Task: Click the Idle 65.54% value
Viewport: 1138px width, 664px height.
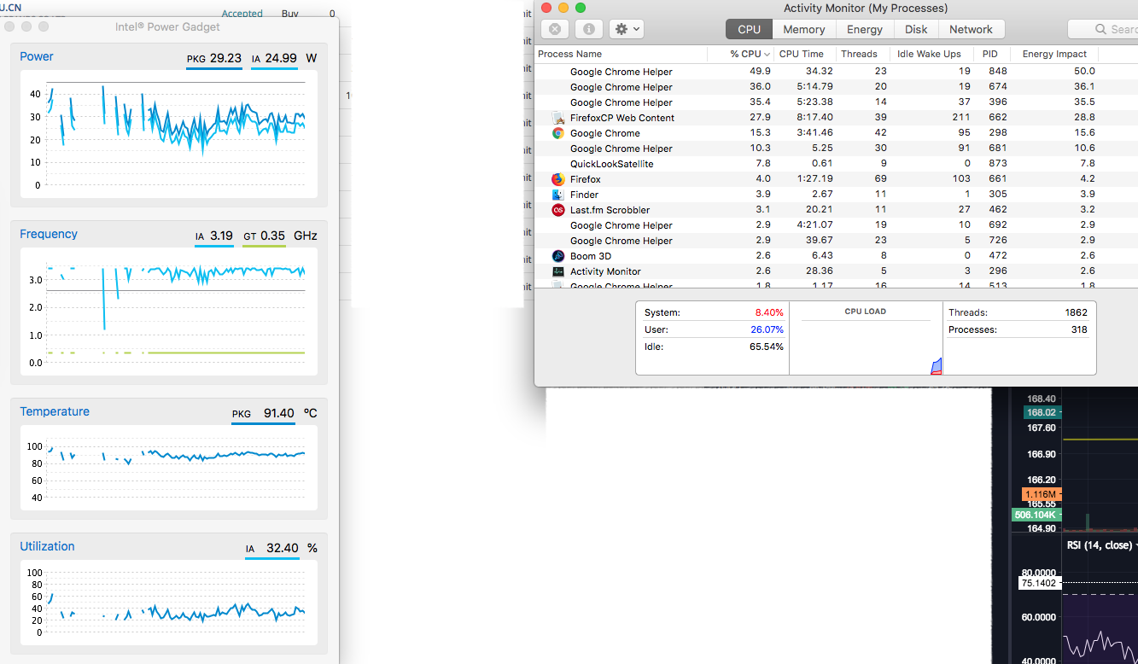Action: click(x=767, y=347)
